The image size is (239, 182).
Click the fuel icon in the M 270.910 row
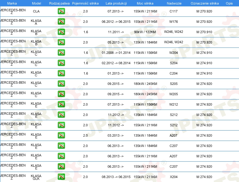(61, 32)
